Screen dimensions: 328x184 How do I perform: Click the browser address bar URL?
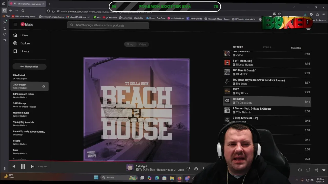point(106,12)
